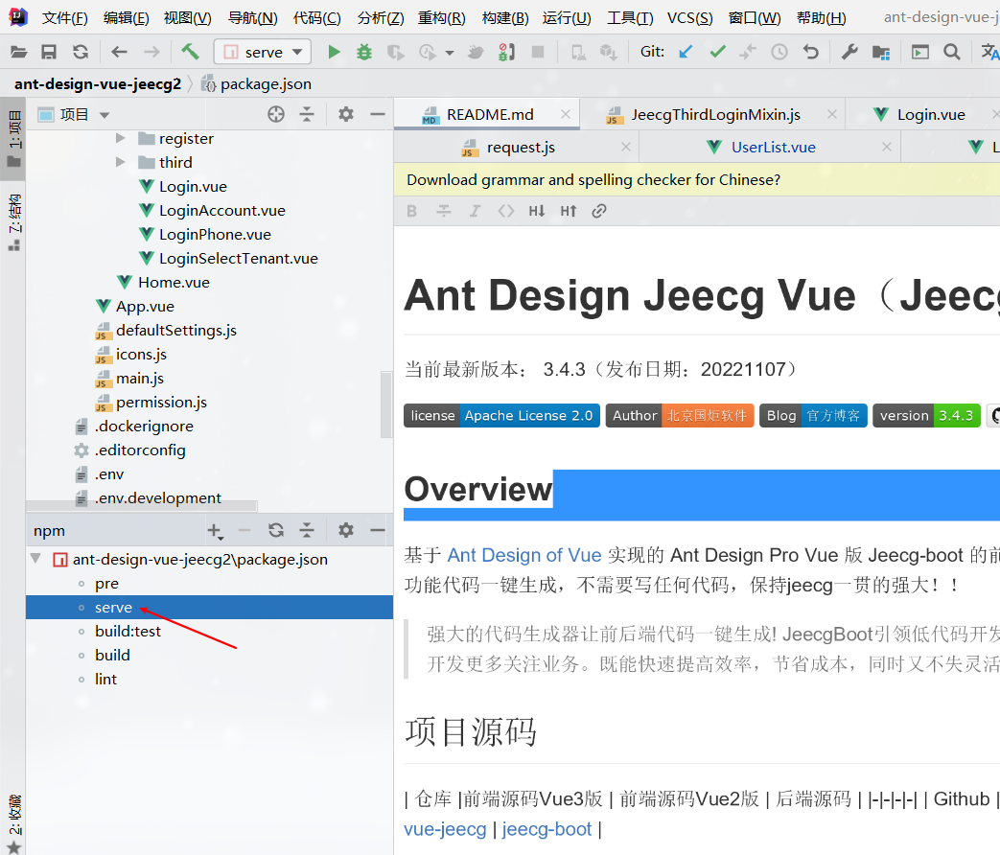Apply code formatting in markdown editor

[505, 211]
